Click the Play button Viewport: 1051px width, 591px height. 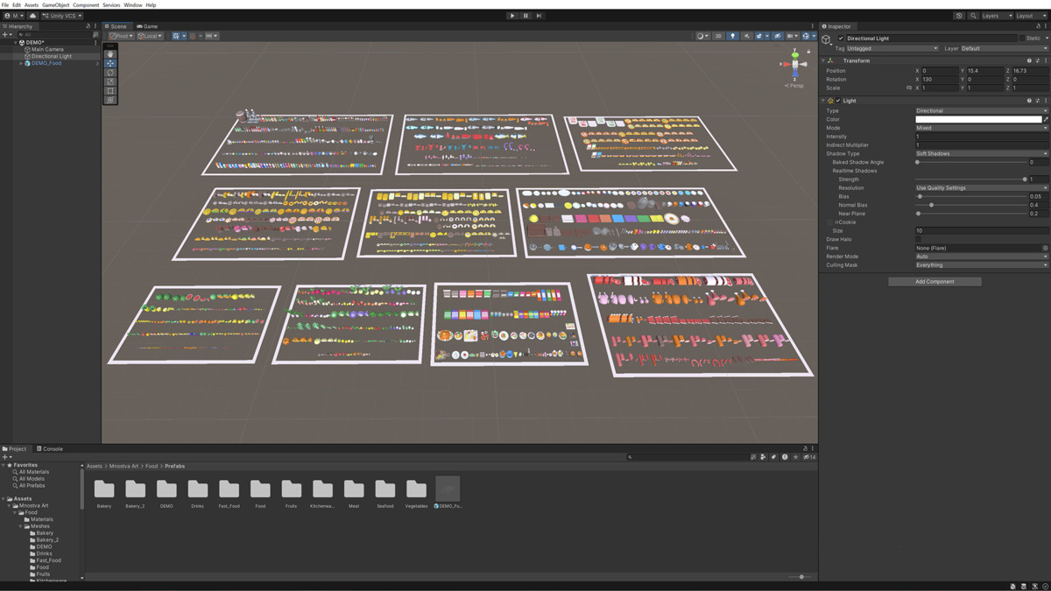click(512, 16)
